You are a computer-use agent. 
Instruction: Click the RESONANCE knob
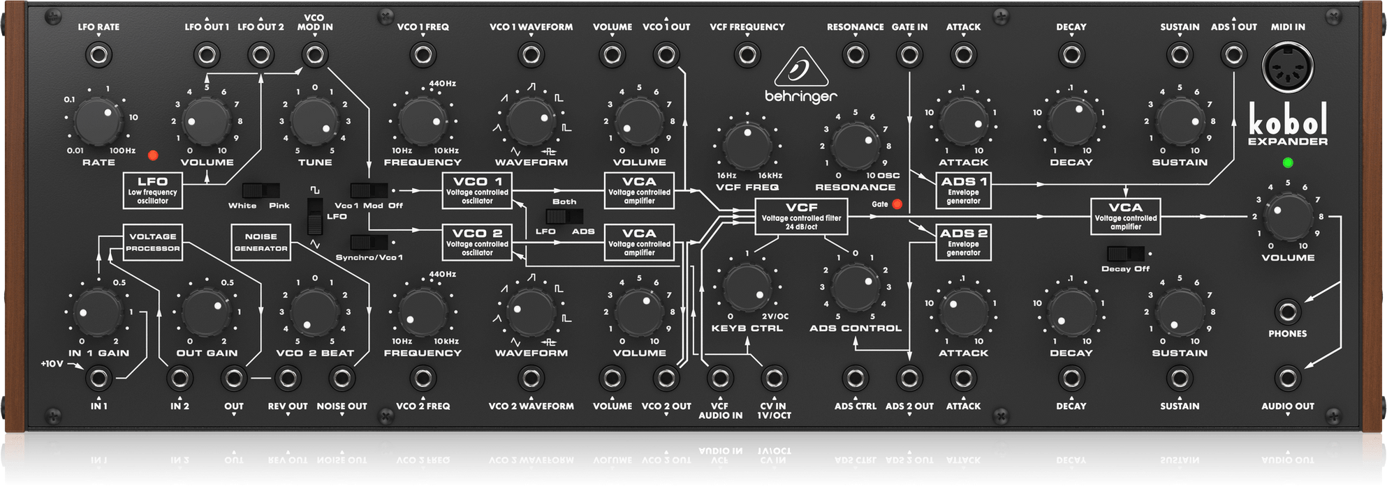855,145
